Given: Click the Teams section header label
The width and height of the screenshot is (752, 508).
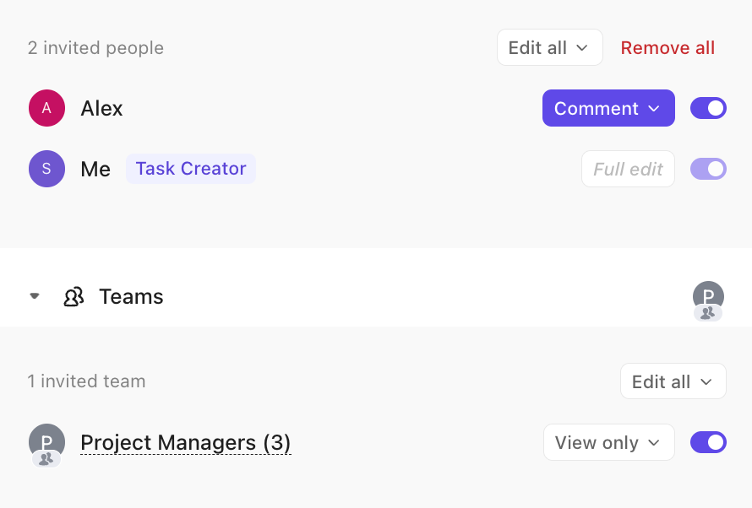Looking at the screenshot, I should pyautogui.click(x=131, y=297).
